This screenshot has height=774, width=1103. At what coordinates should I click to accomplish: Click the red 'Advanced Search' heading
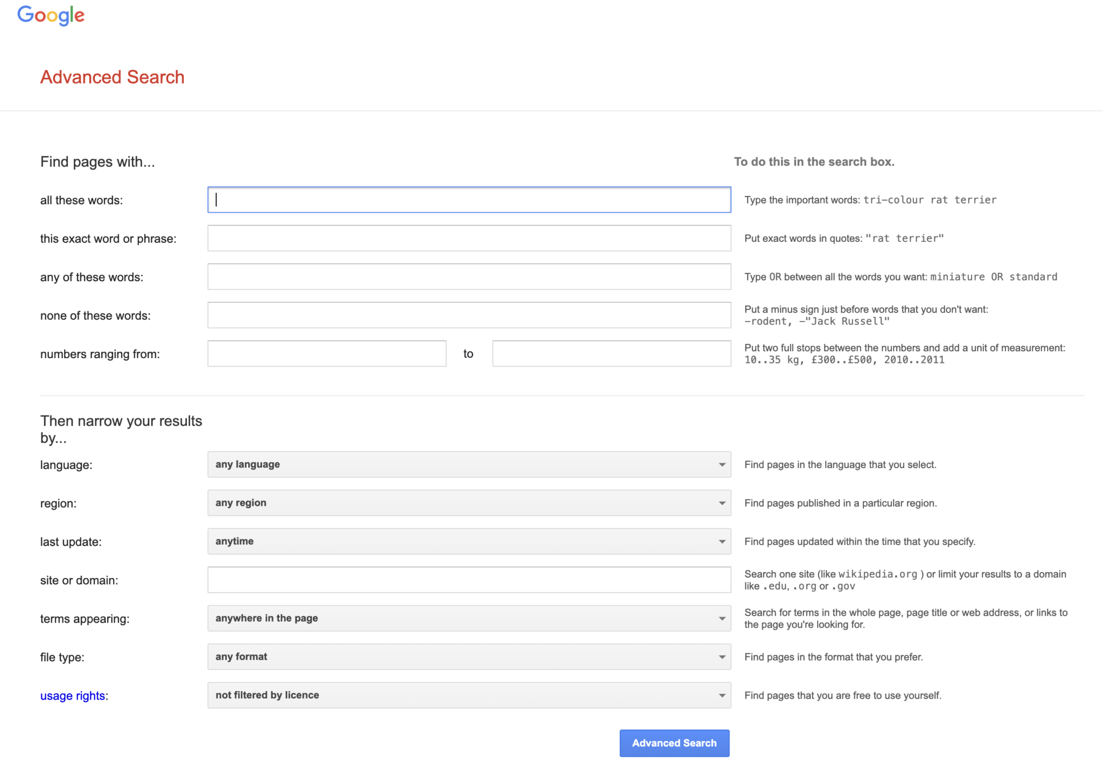[x=113, y=77]
